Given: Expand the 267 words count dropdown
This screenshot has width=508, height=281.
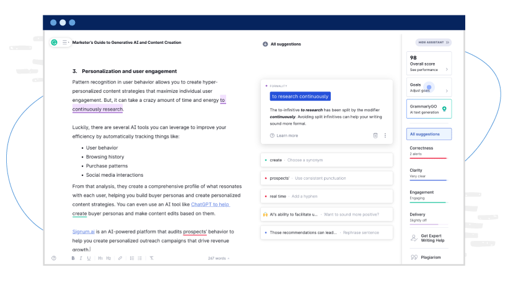Looking at the screenshot, I should coord(219,258).
